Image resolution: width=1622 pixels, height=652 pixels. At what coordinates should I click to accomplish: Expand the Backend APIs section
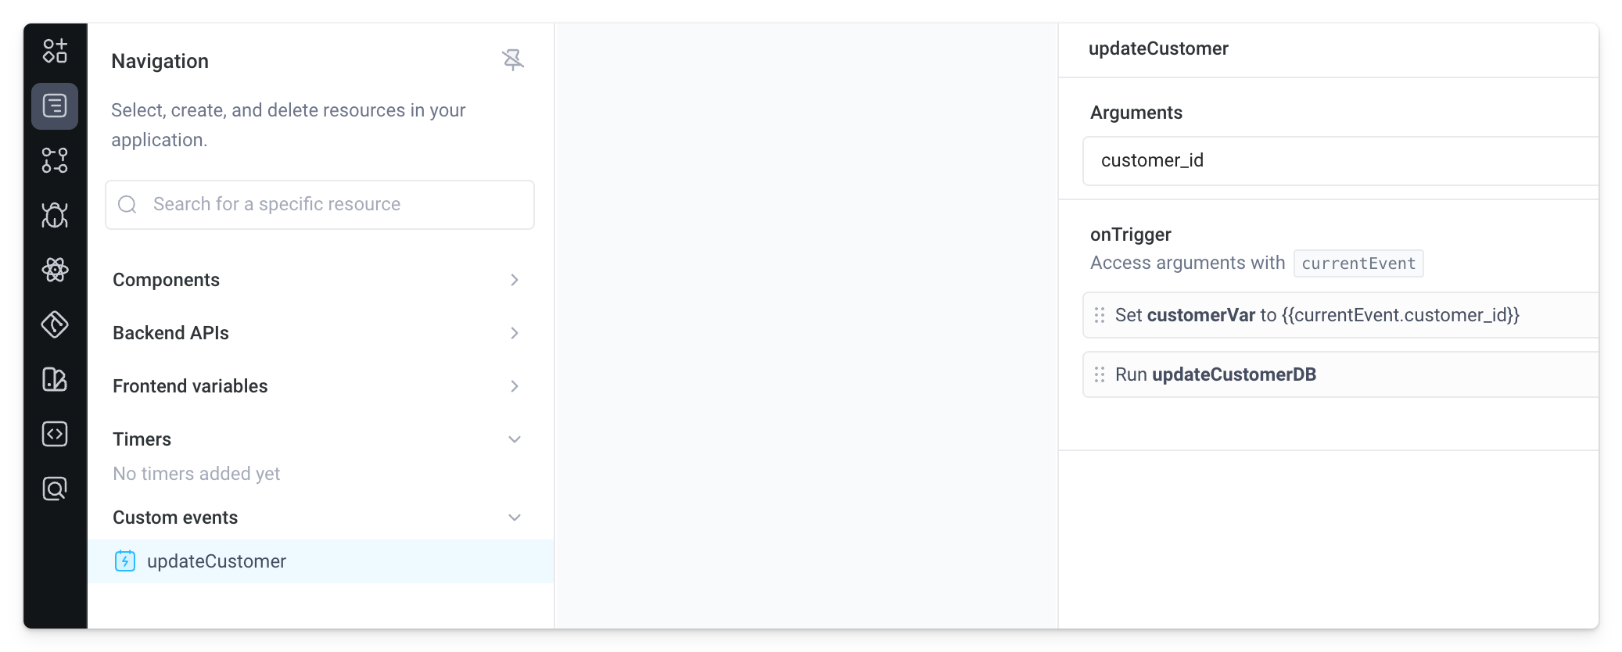point(514,333)
